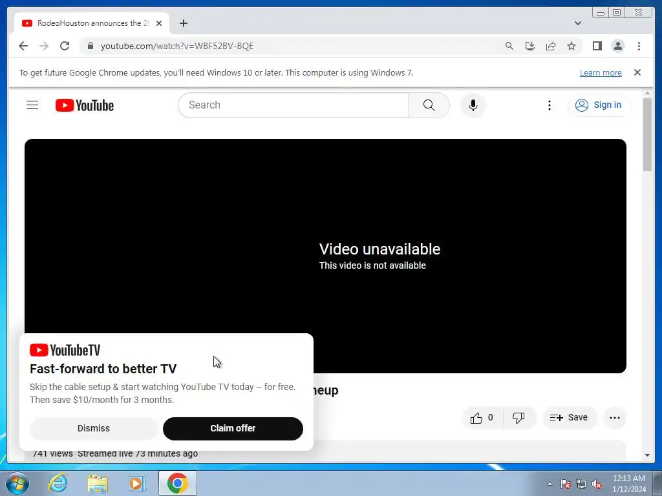Toggle Chrome side panel
Image resolution: width=662 pixels, height=496 pixels.
click(597, 46)
